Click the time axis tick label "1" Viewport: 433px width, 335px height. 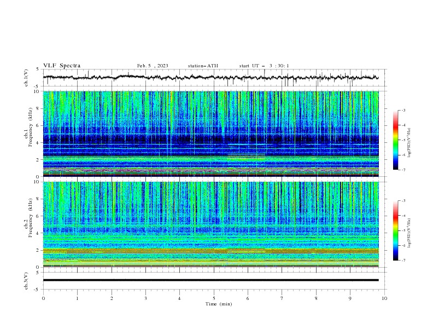[77, 298]
